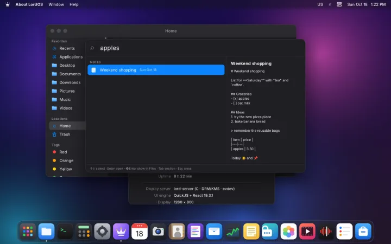Click the Favorites header in Files sidebar
The height and width of the screenshot is (244, 391).
pos(59,41)
